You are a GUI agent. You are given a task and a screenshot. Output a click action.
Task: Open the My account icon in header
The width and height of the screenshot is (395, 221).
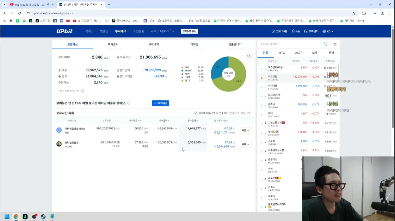click(296, 31)
